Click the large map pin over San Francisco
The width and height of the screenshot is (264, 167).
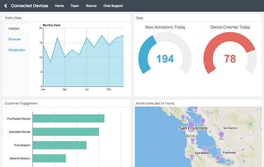pyautogui.click(x=191, y=125)
